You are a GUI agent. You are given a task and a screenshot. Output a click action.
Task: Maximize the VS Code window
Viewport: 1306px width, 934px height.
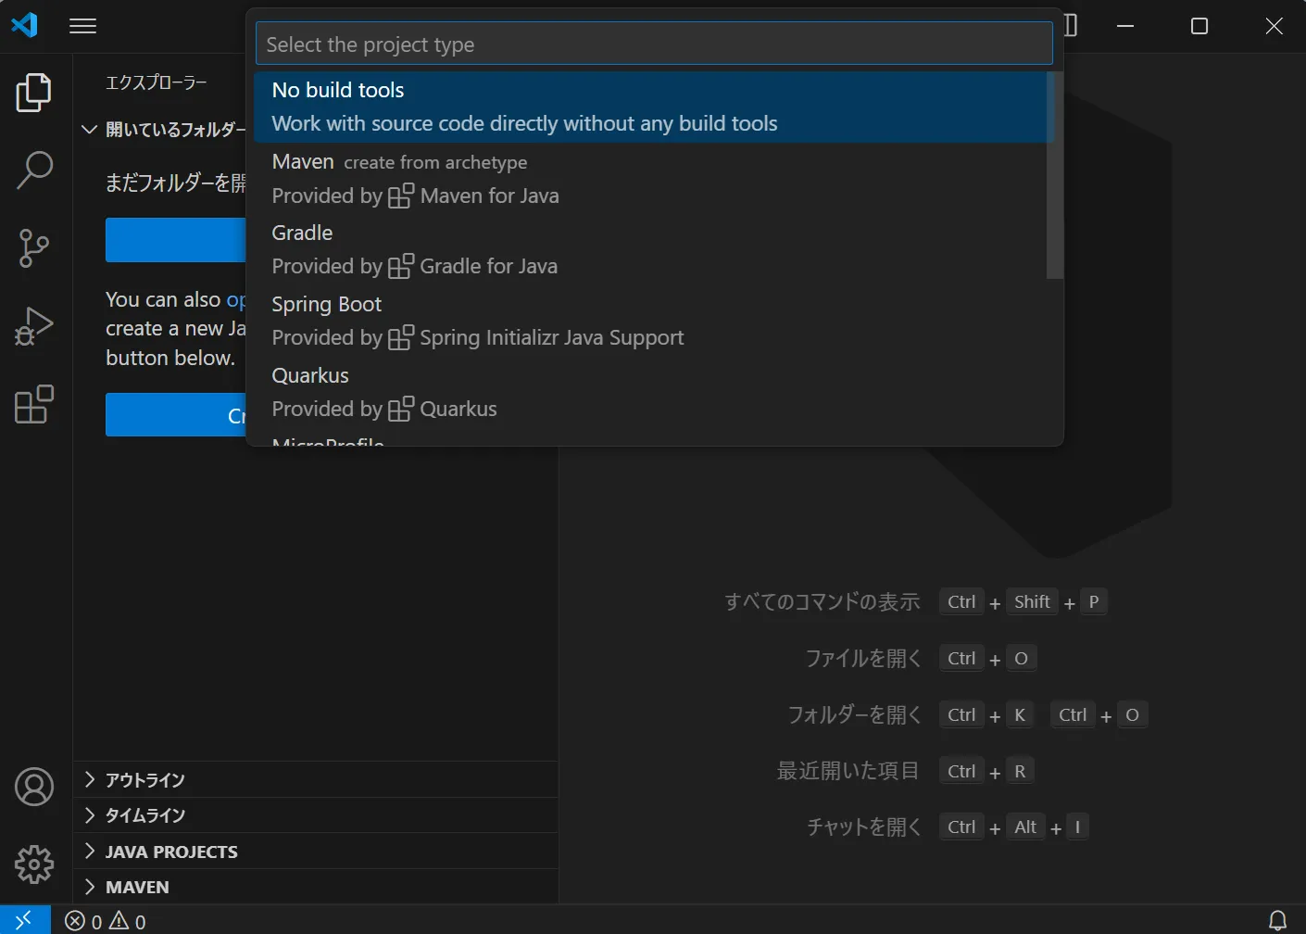(x=1199, y=26)
